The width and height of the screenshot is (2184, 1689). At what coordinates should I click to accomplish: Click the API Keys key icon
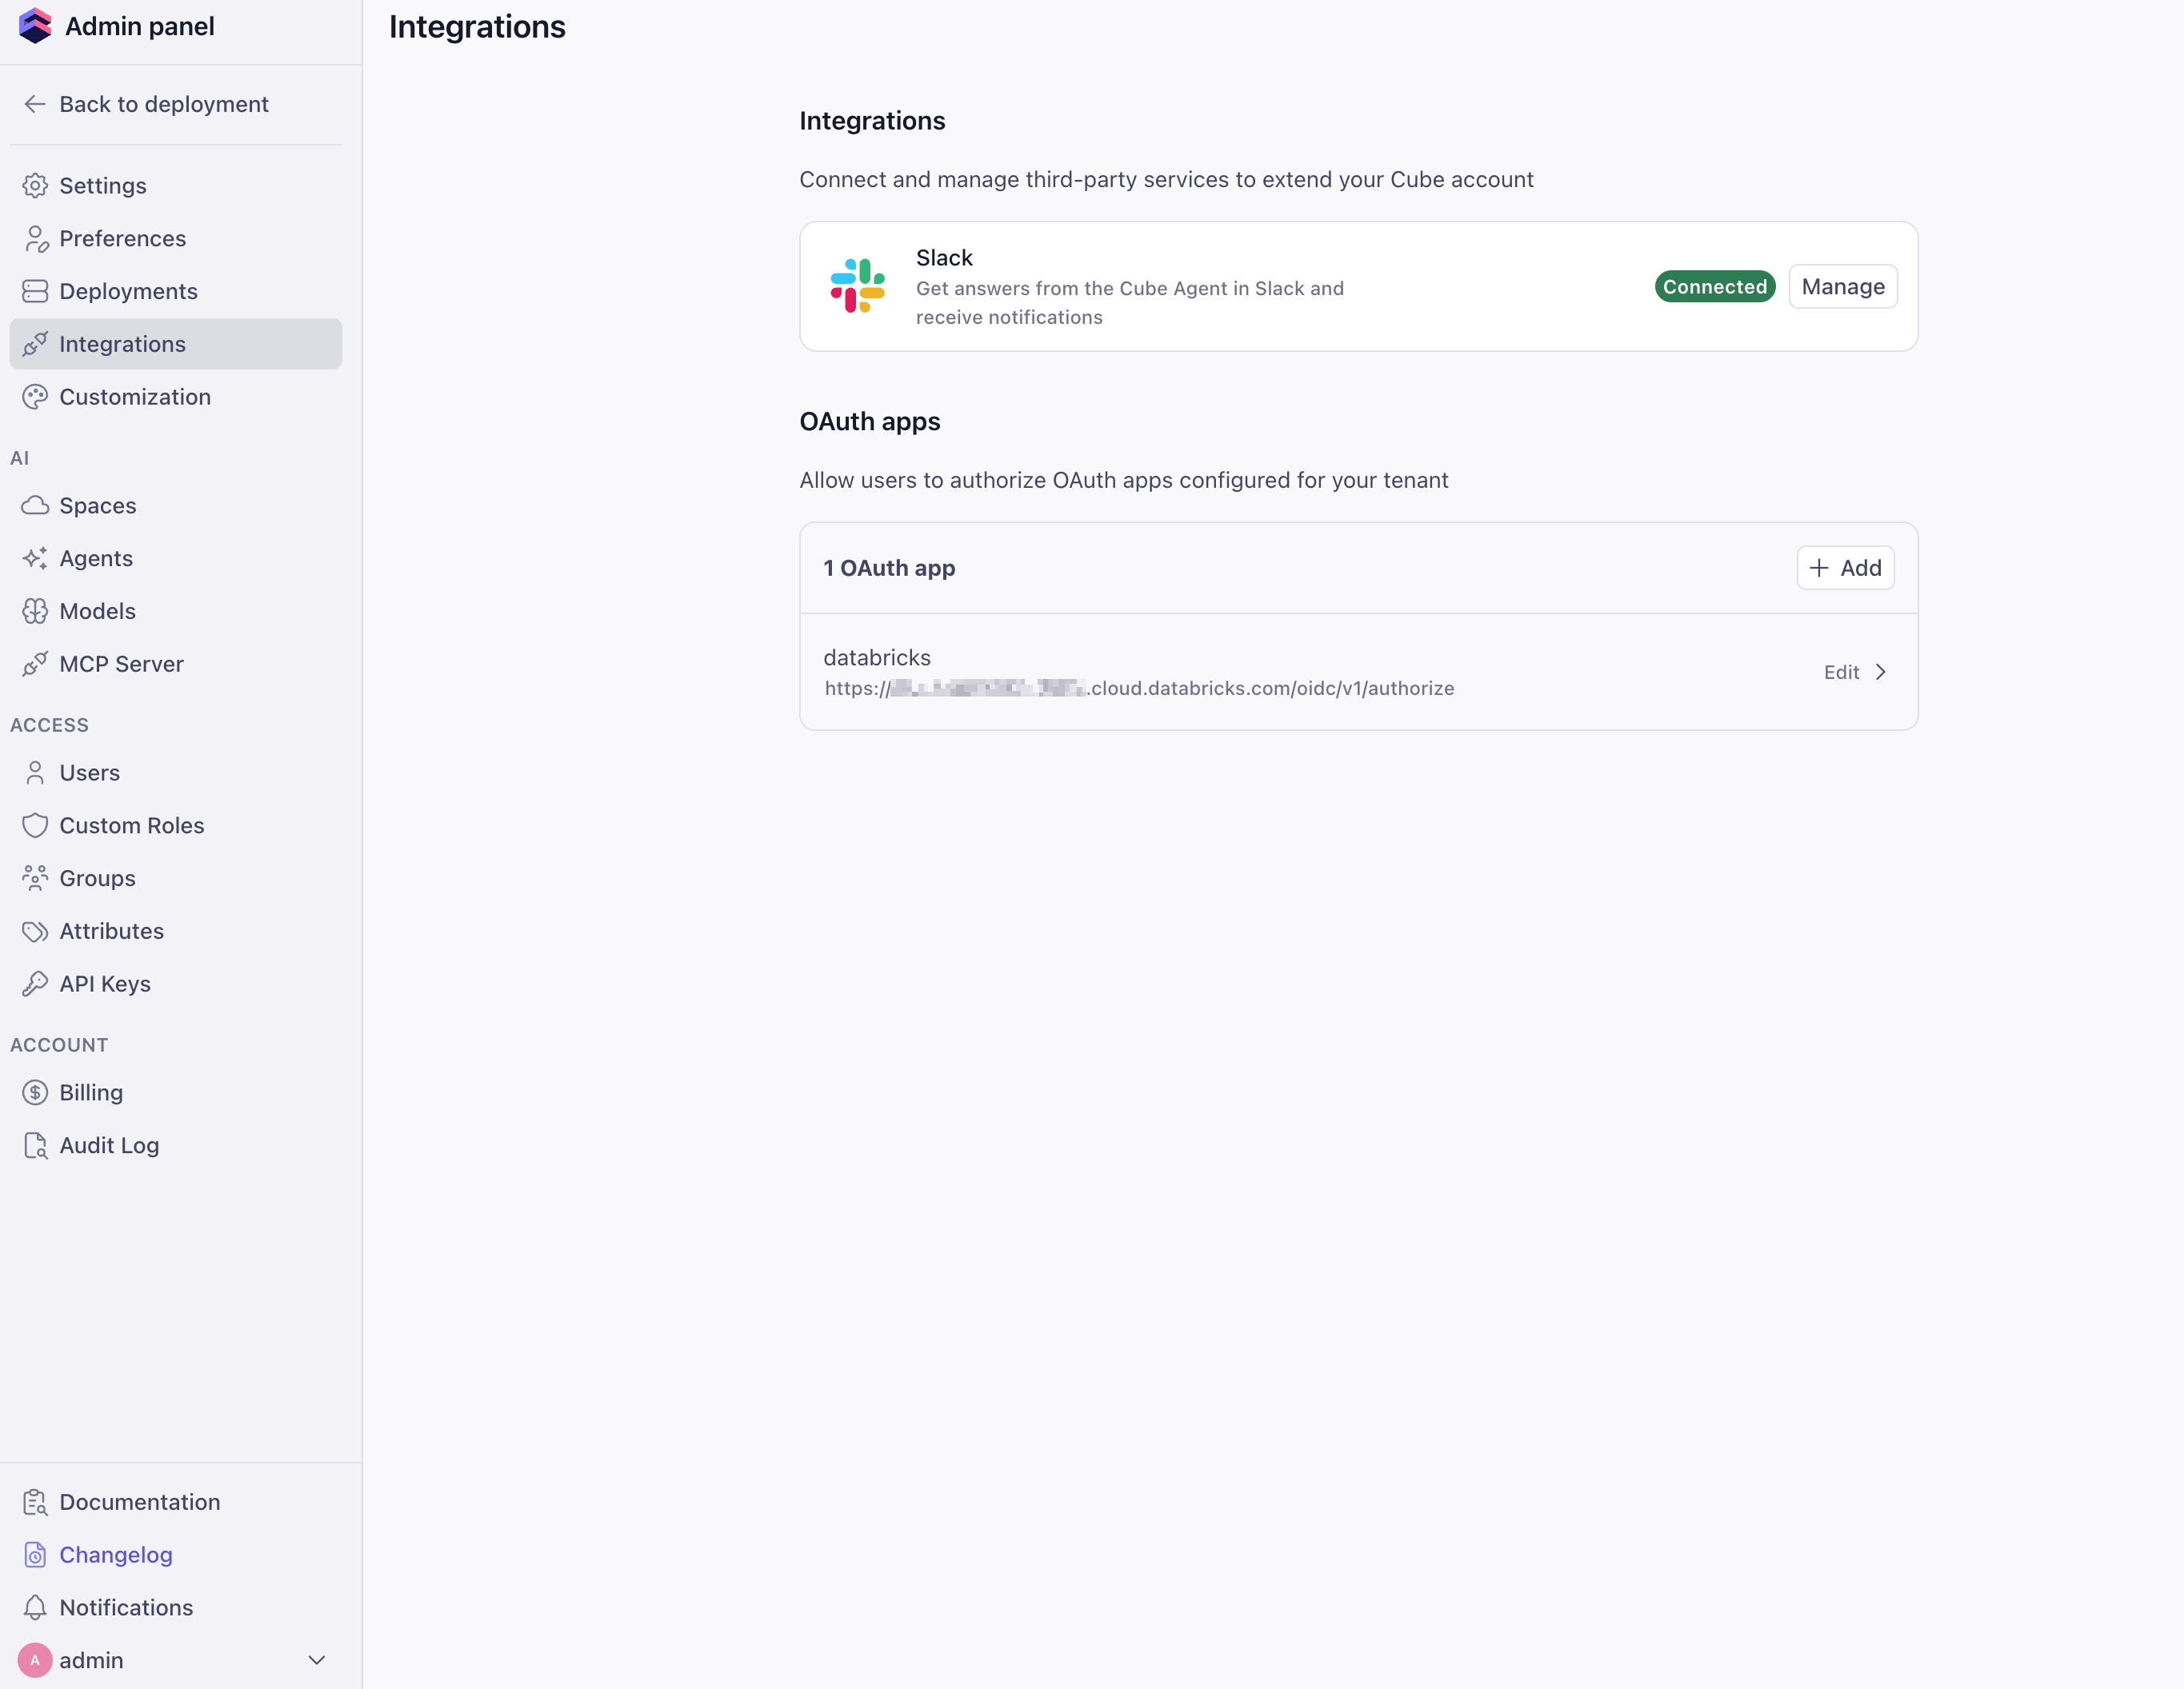tap(35, 984)
